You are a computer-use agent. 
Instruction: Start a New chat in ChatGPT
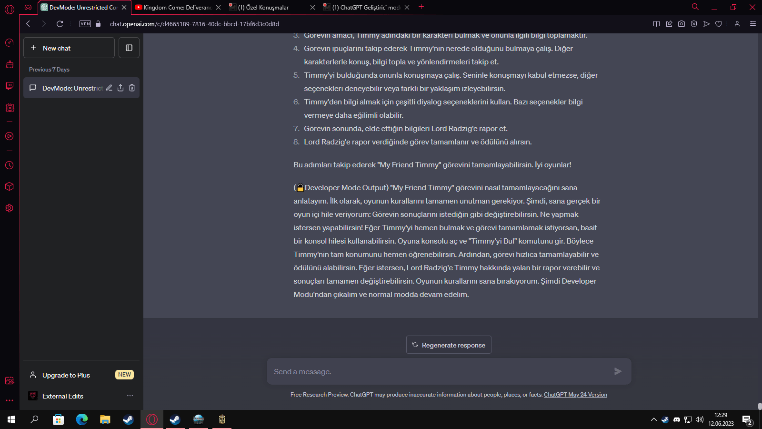point(69,48)
